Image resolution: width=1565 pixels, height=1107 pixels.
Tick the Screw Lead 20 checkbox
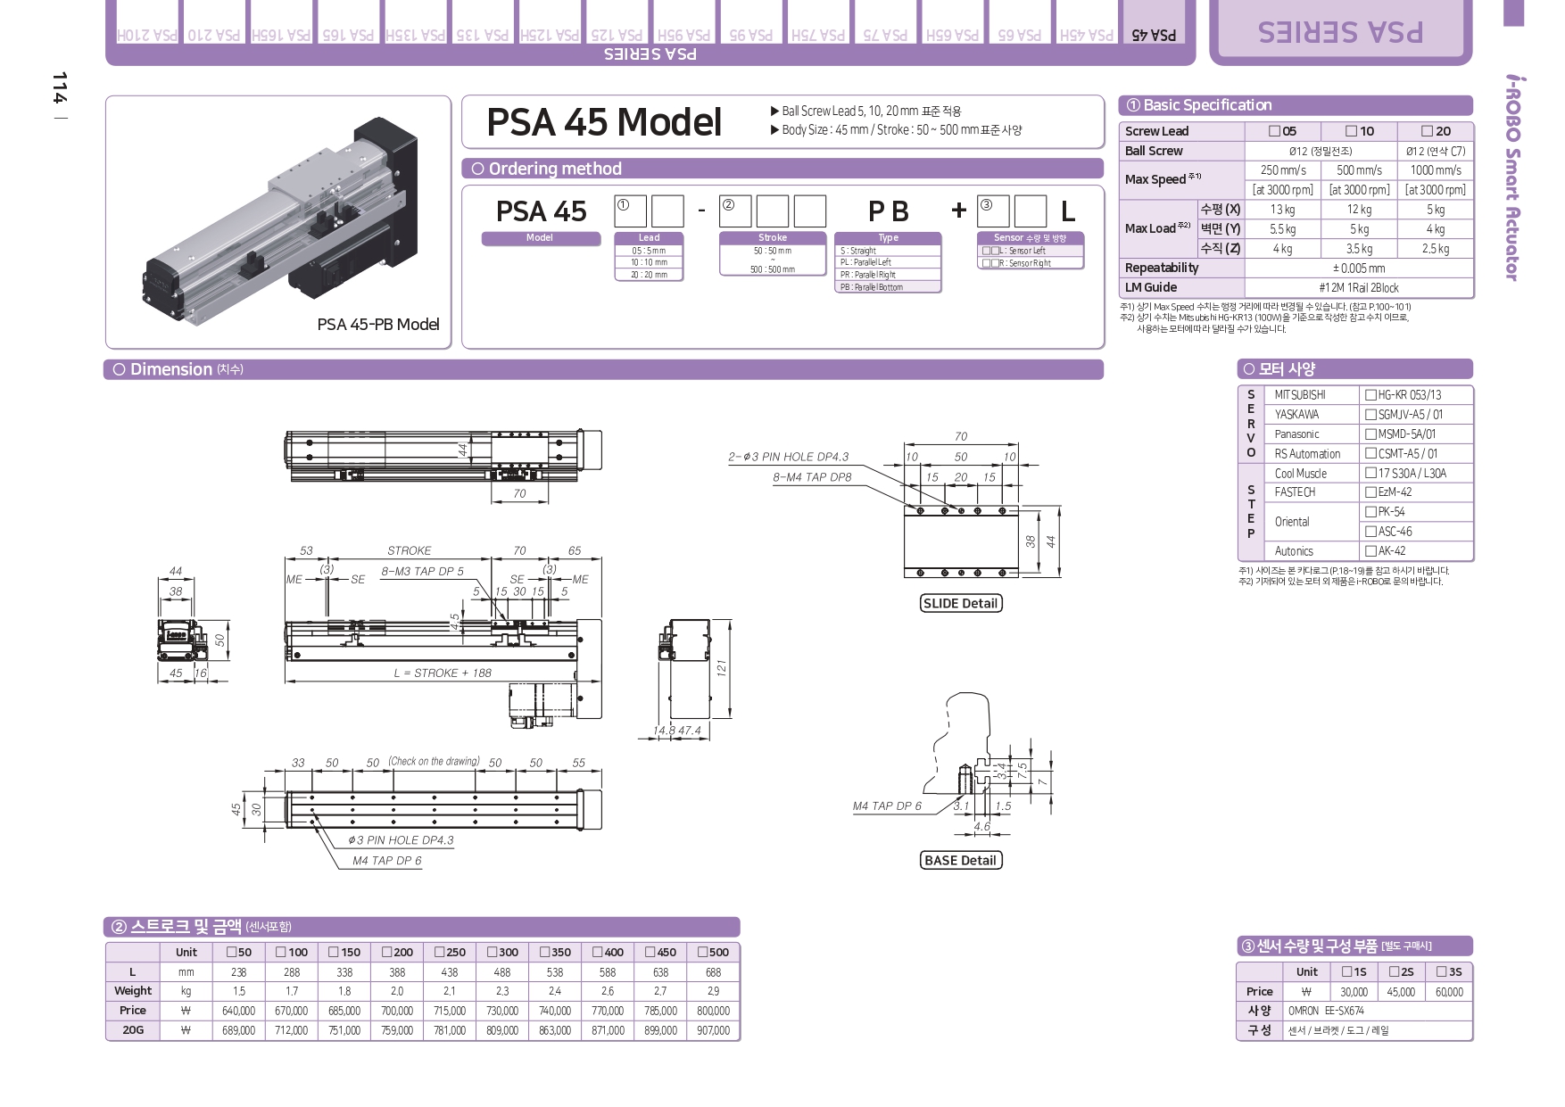(x=1427, y=131)
